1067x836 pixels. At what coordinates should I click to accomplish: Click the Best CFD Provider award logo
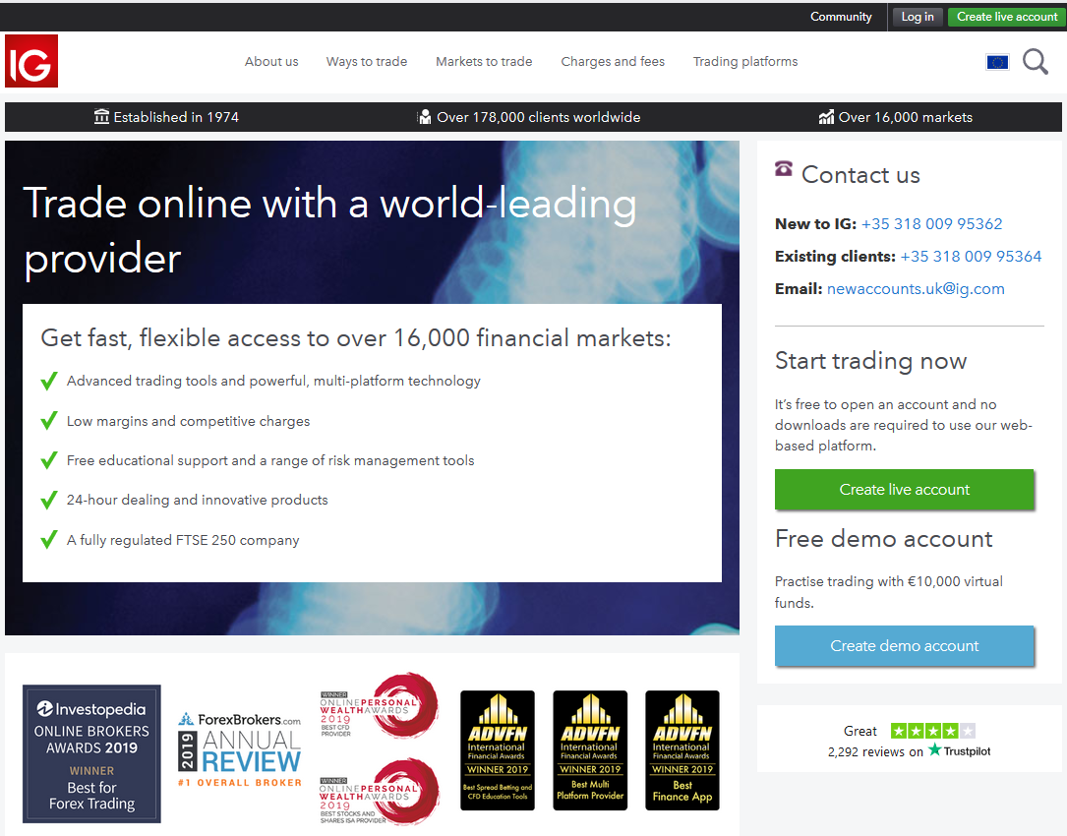coord(380,705)
